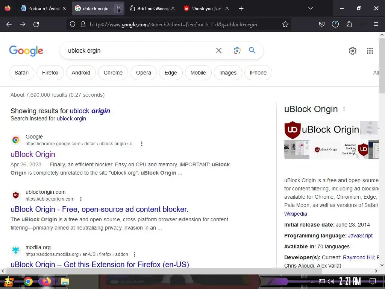Open options for chrome.google.com result

pyautogui.click(x=142, y=144)
